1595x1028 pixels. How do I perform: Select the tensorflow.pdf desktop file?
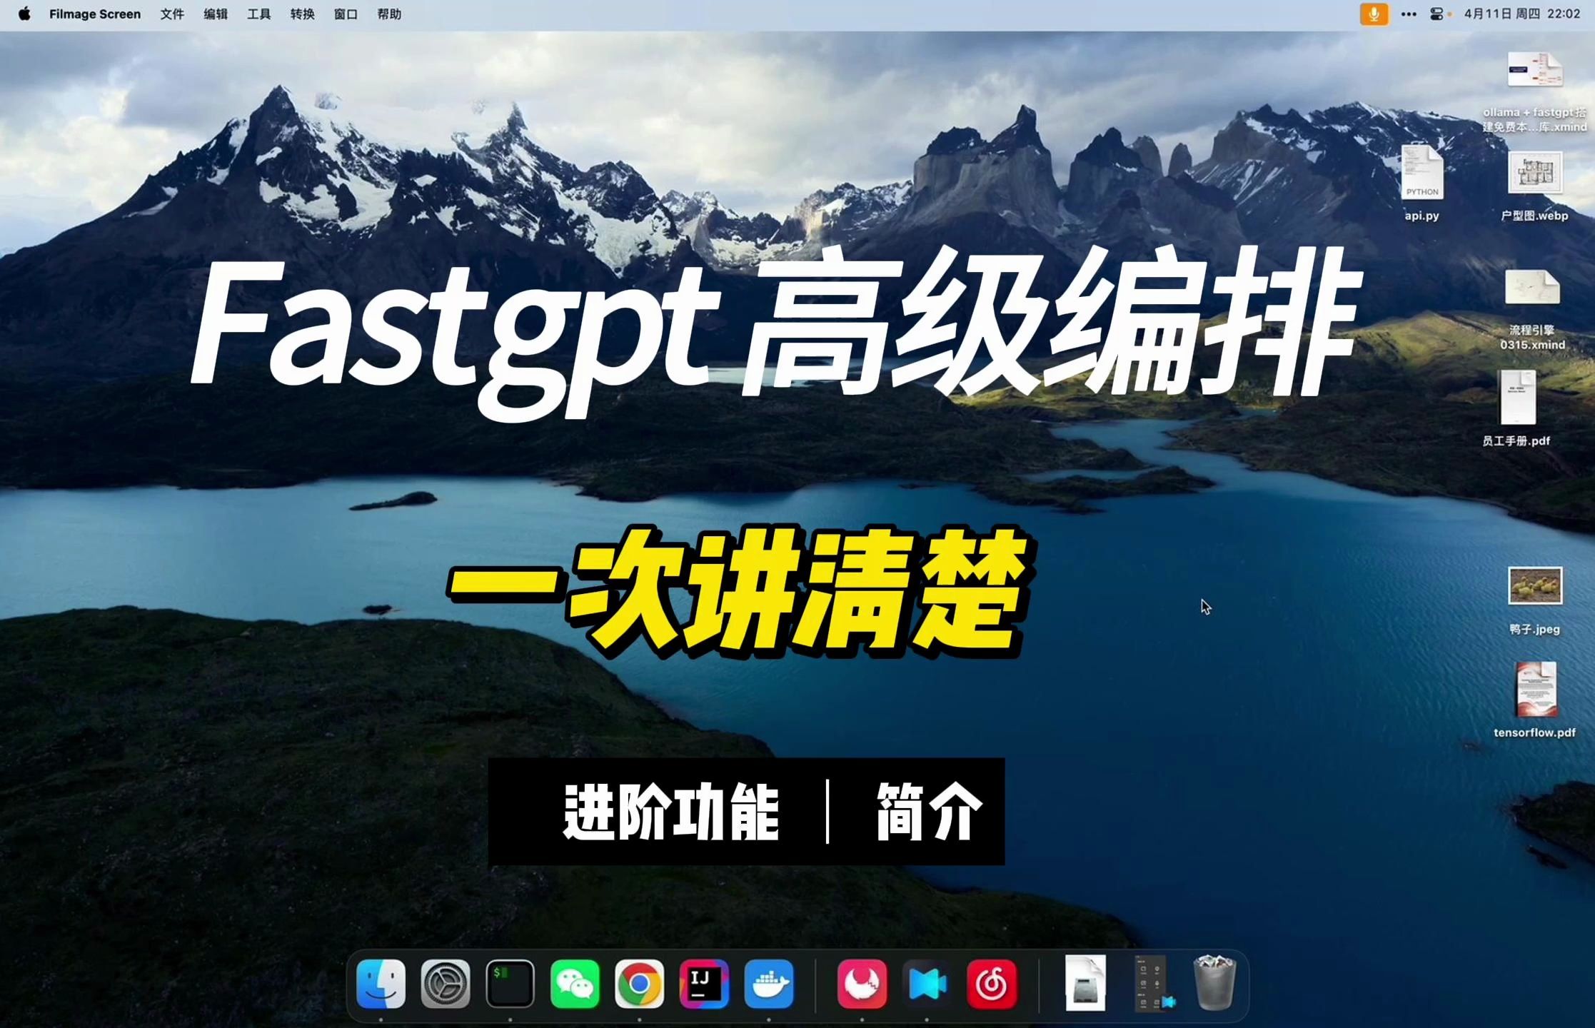(1534, 700)
